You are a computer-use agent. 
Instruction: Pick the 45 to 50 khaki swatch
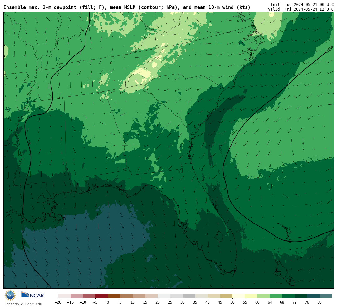point(226,296)
